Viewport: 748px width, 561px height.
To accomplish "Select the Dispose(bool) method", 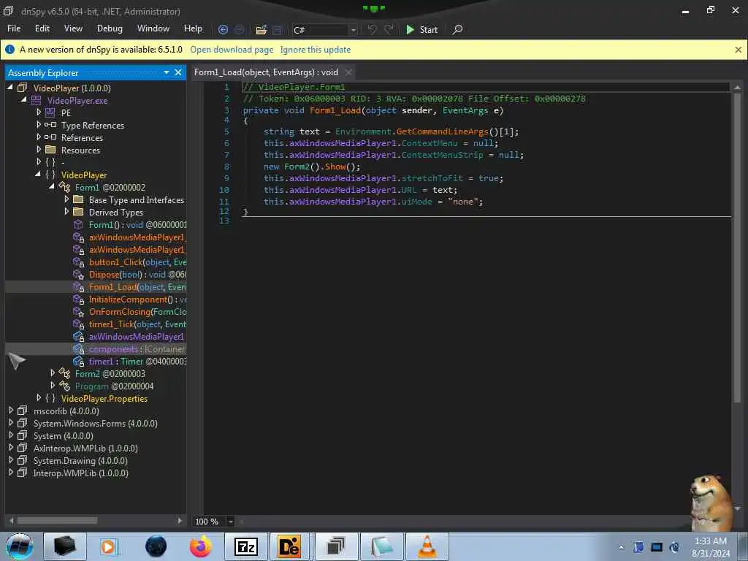I will tap(137, 275).
